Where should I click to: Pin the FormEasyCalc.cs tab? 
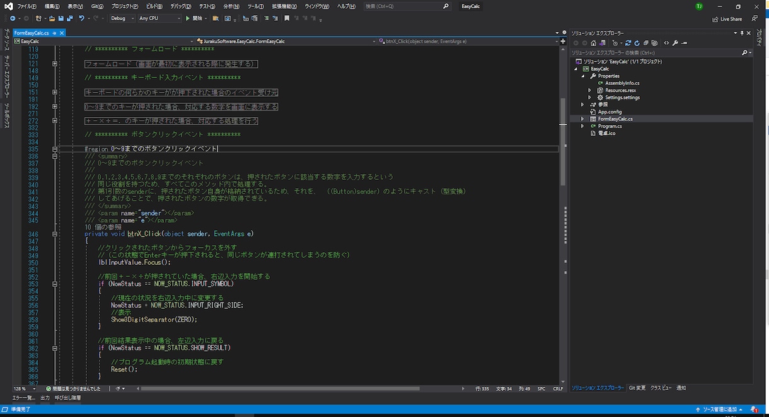(x=55, y=33)
